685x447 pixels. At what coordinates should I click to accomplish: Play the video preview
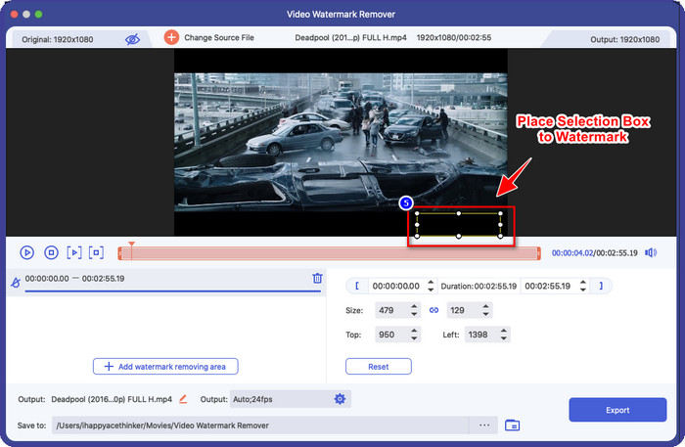click(27, 252)
